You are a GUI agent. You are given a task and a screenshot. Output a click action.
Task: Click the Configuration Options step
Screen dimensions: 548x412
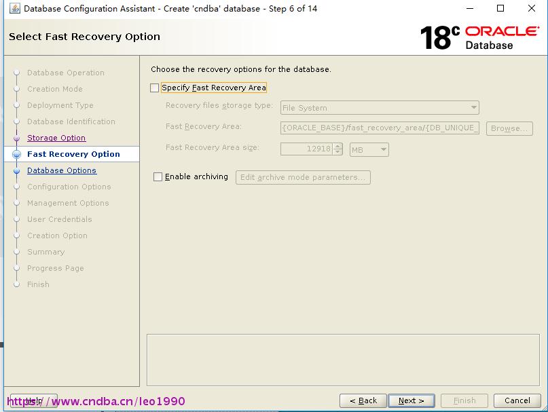(x=69, y=187)
